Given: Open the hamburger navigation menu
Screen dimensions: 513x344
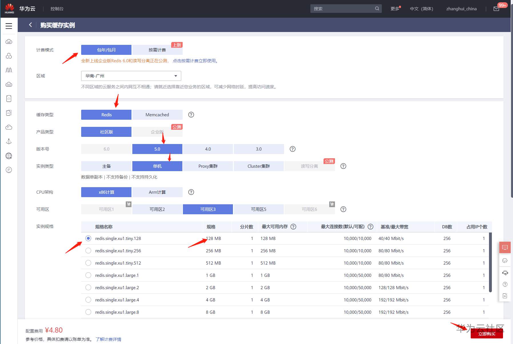Looking at the screenshot, I should [x=9, y=26].
